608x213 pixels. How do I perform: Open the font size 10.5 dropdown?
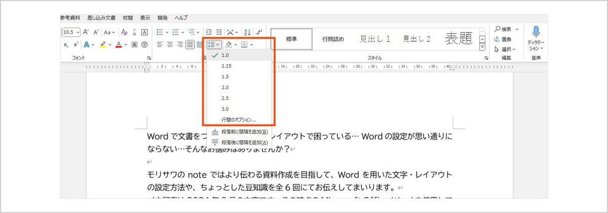78,32
